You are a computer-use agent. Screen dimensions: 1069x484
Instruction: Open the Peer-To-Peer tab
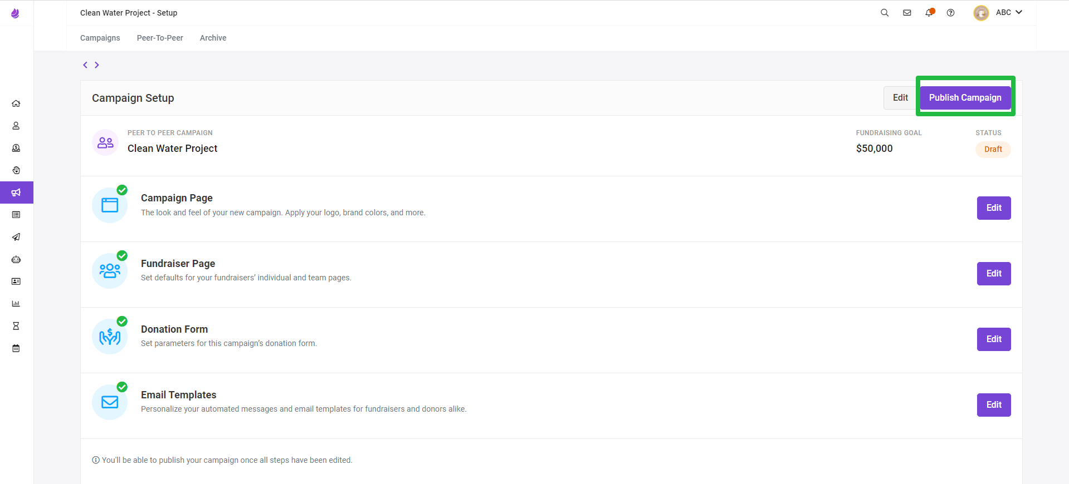click(x=160, y=38)
